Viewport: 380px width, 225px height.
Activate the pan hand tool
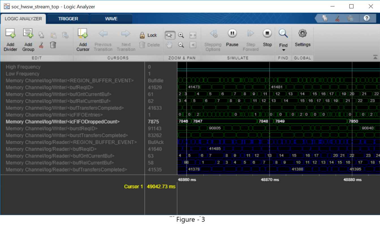click(169, 45)
